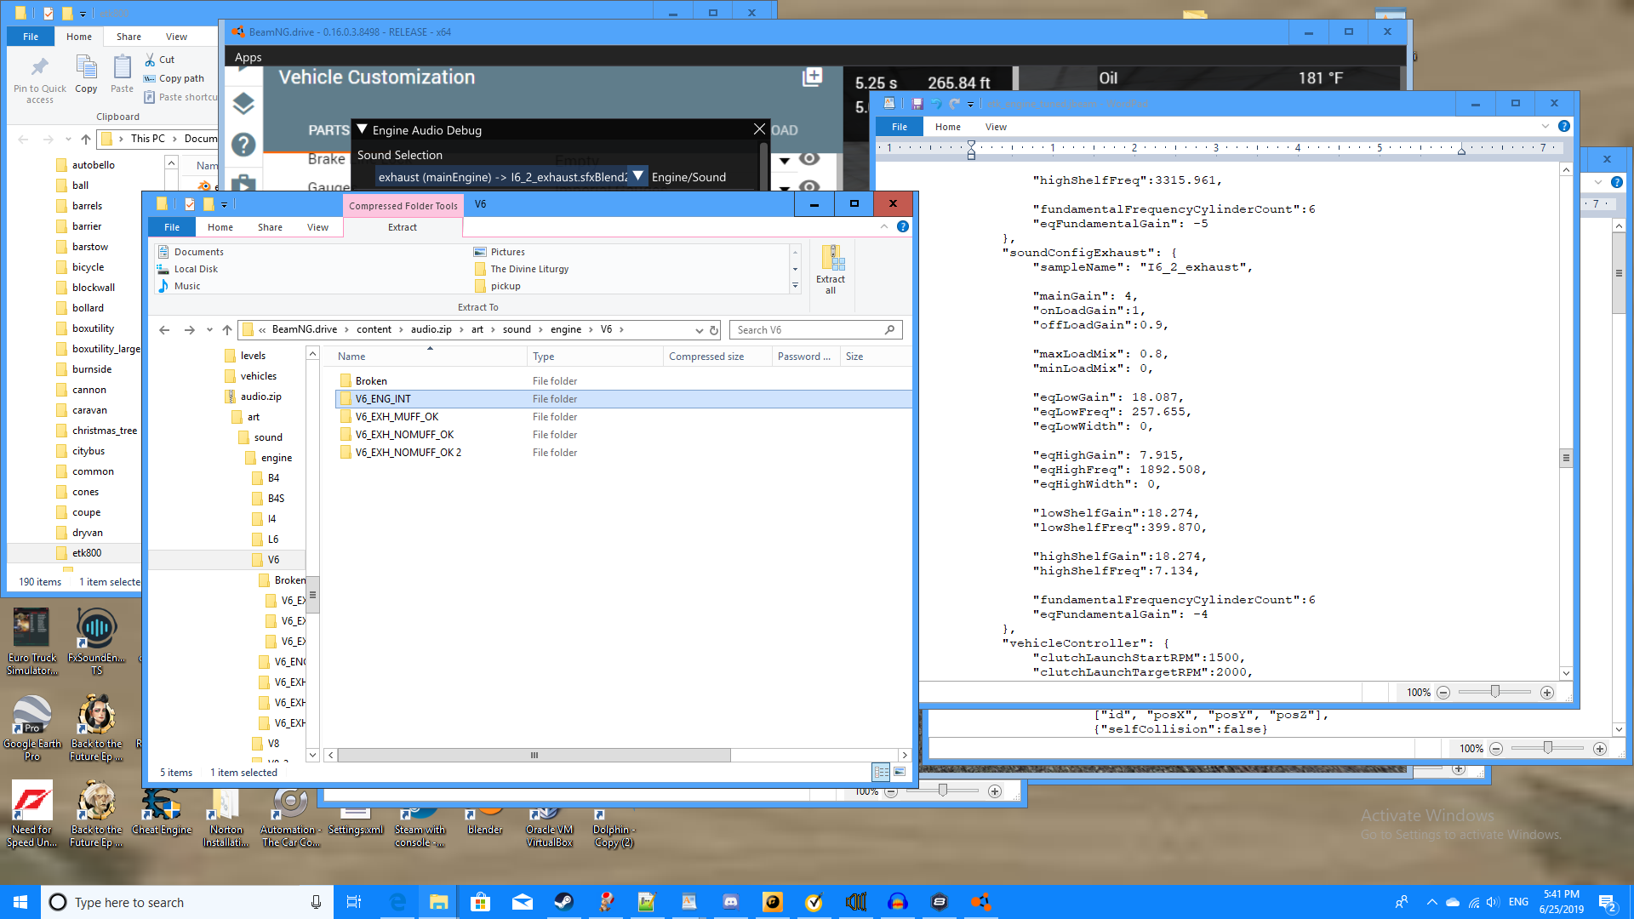Click the sound breadcrumb in address bar
This screenshot has width=1634, height=919.
click(x=517, y=329)
